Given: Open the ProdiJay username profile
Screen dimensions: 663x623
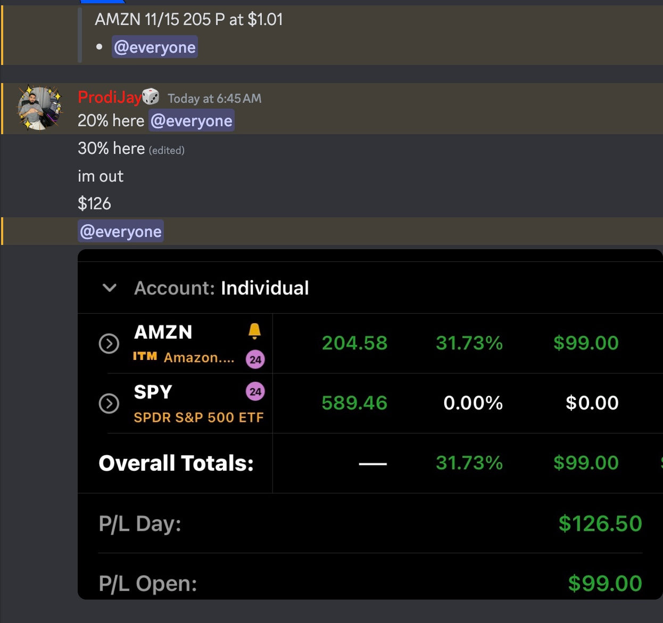Looking at the screenshot, I should tap(109, 97).
